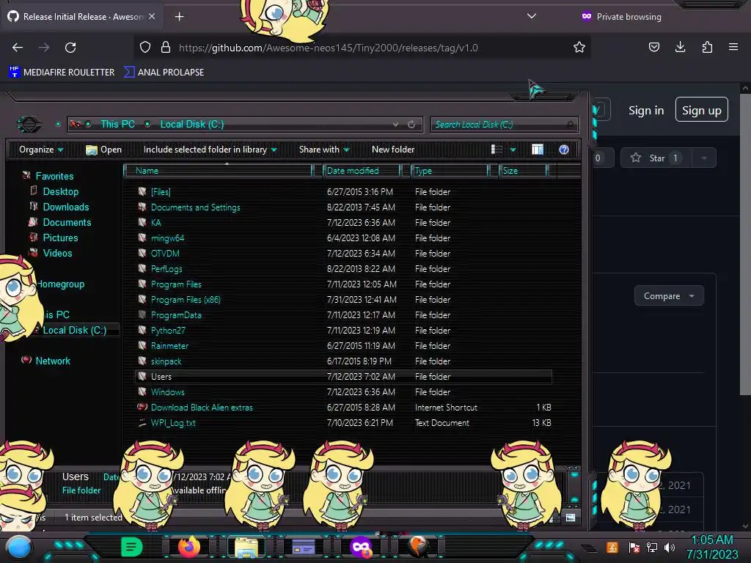Open Firefox from the taskbar
This screenshot has height=563, width=751.
click(188, 547)
